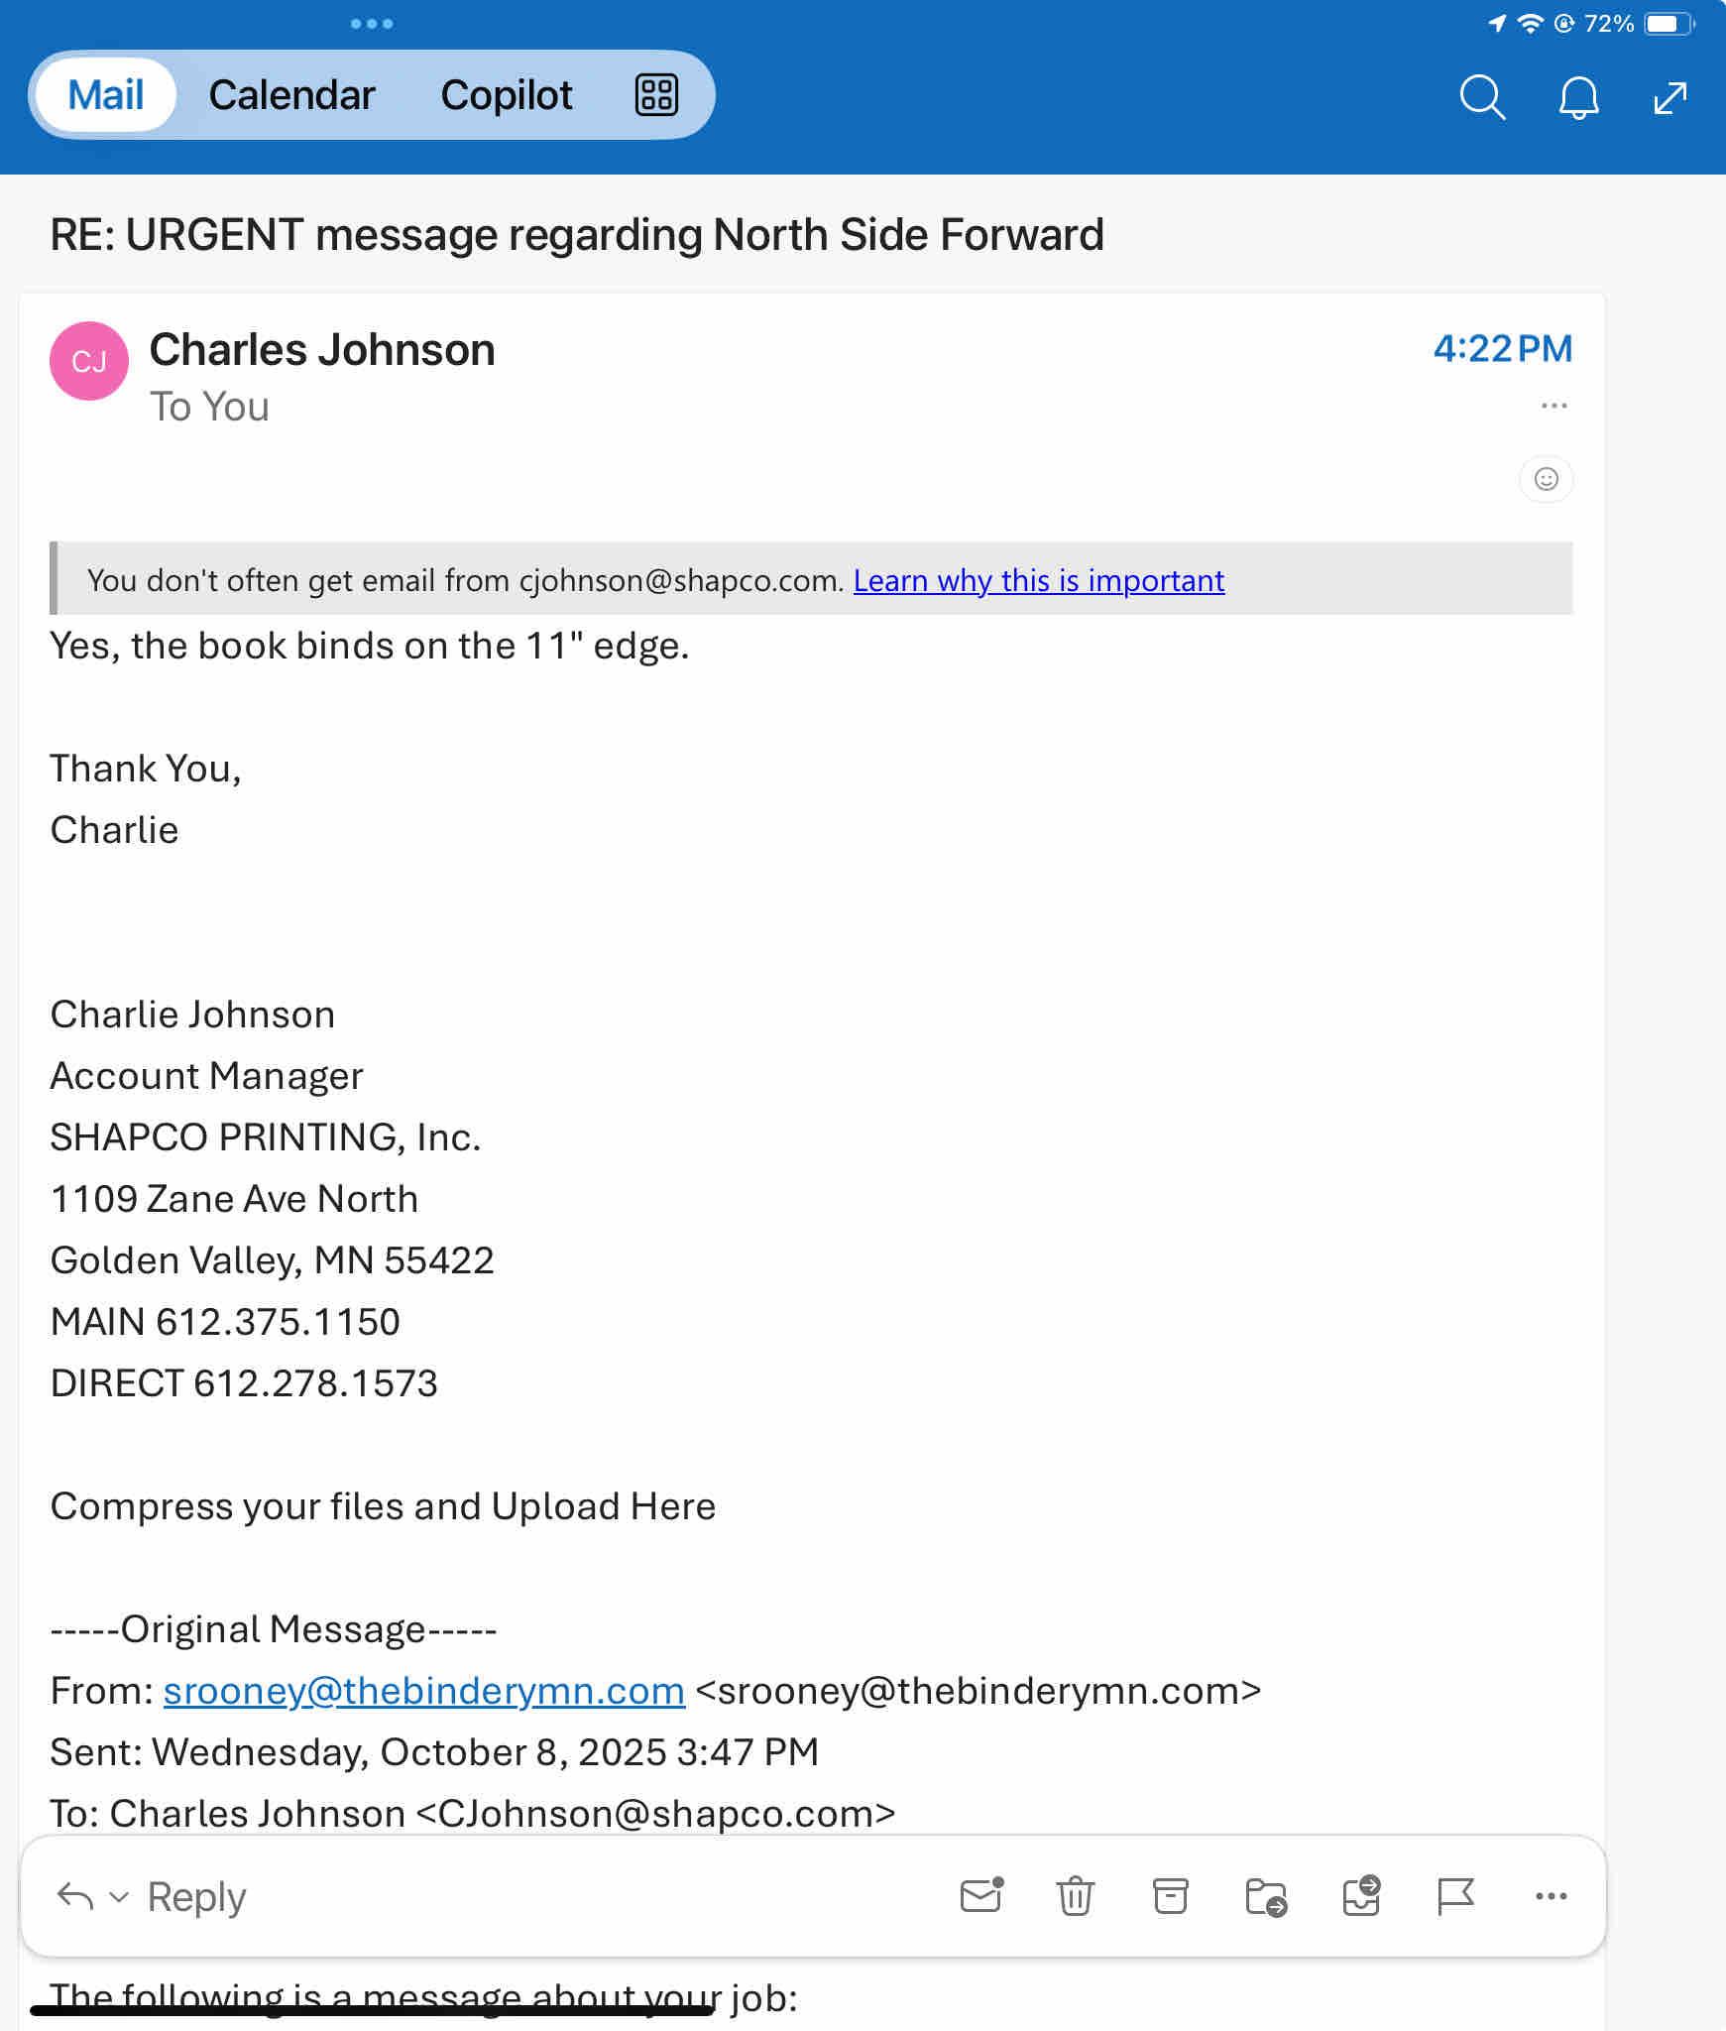
Task: Add an emoji reaction to the message
Action: tap(1546, 480)
